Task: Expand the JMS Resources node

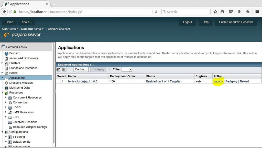Action: [6, 112]
